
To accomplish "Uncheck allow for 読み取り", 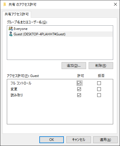I will pyautogui.click(x=79, y=95).
